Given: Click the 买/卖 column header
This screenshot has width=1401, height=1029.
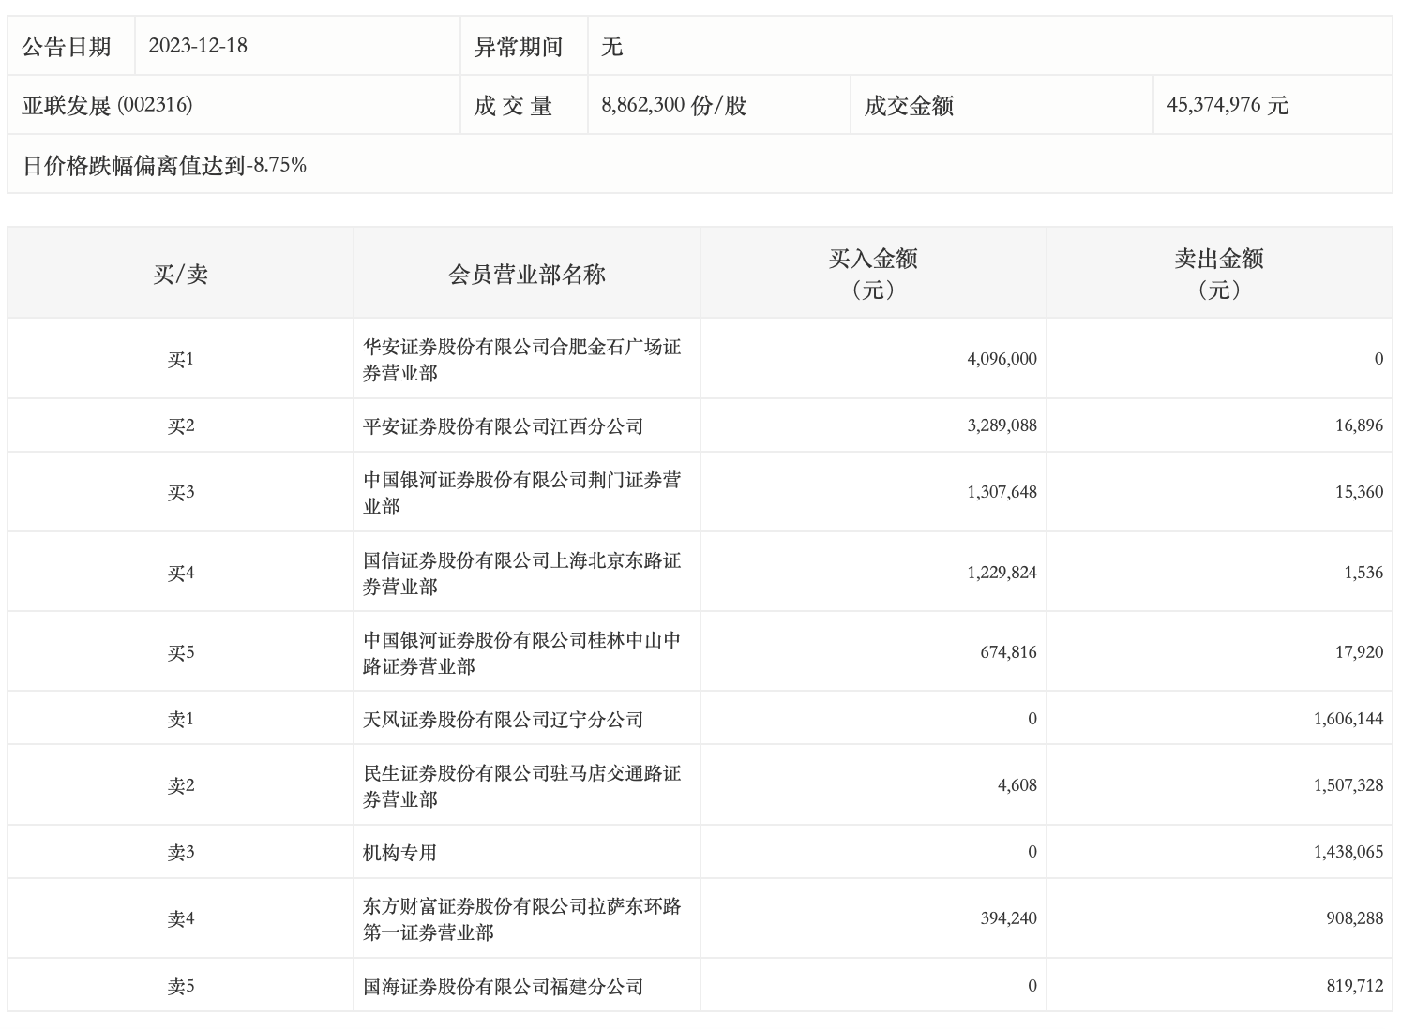Looking at the screenshot, I should [x=180, y=274].
